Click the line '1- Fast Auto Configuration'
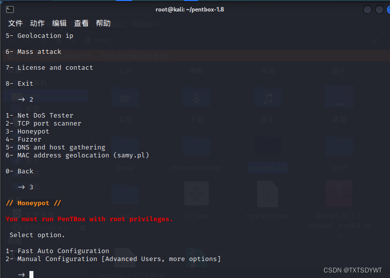This screenshot has width=390, height=278. (57, 251)
